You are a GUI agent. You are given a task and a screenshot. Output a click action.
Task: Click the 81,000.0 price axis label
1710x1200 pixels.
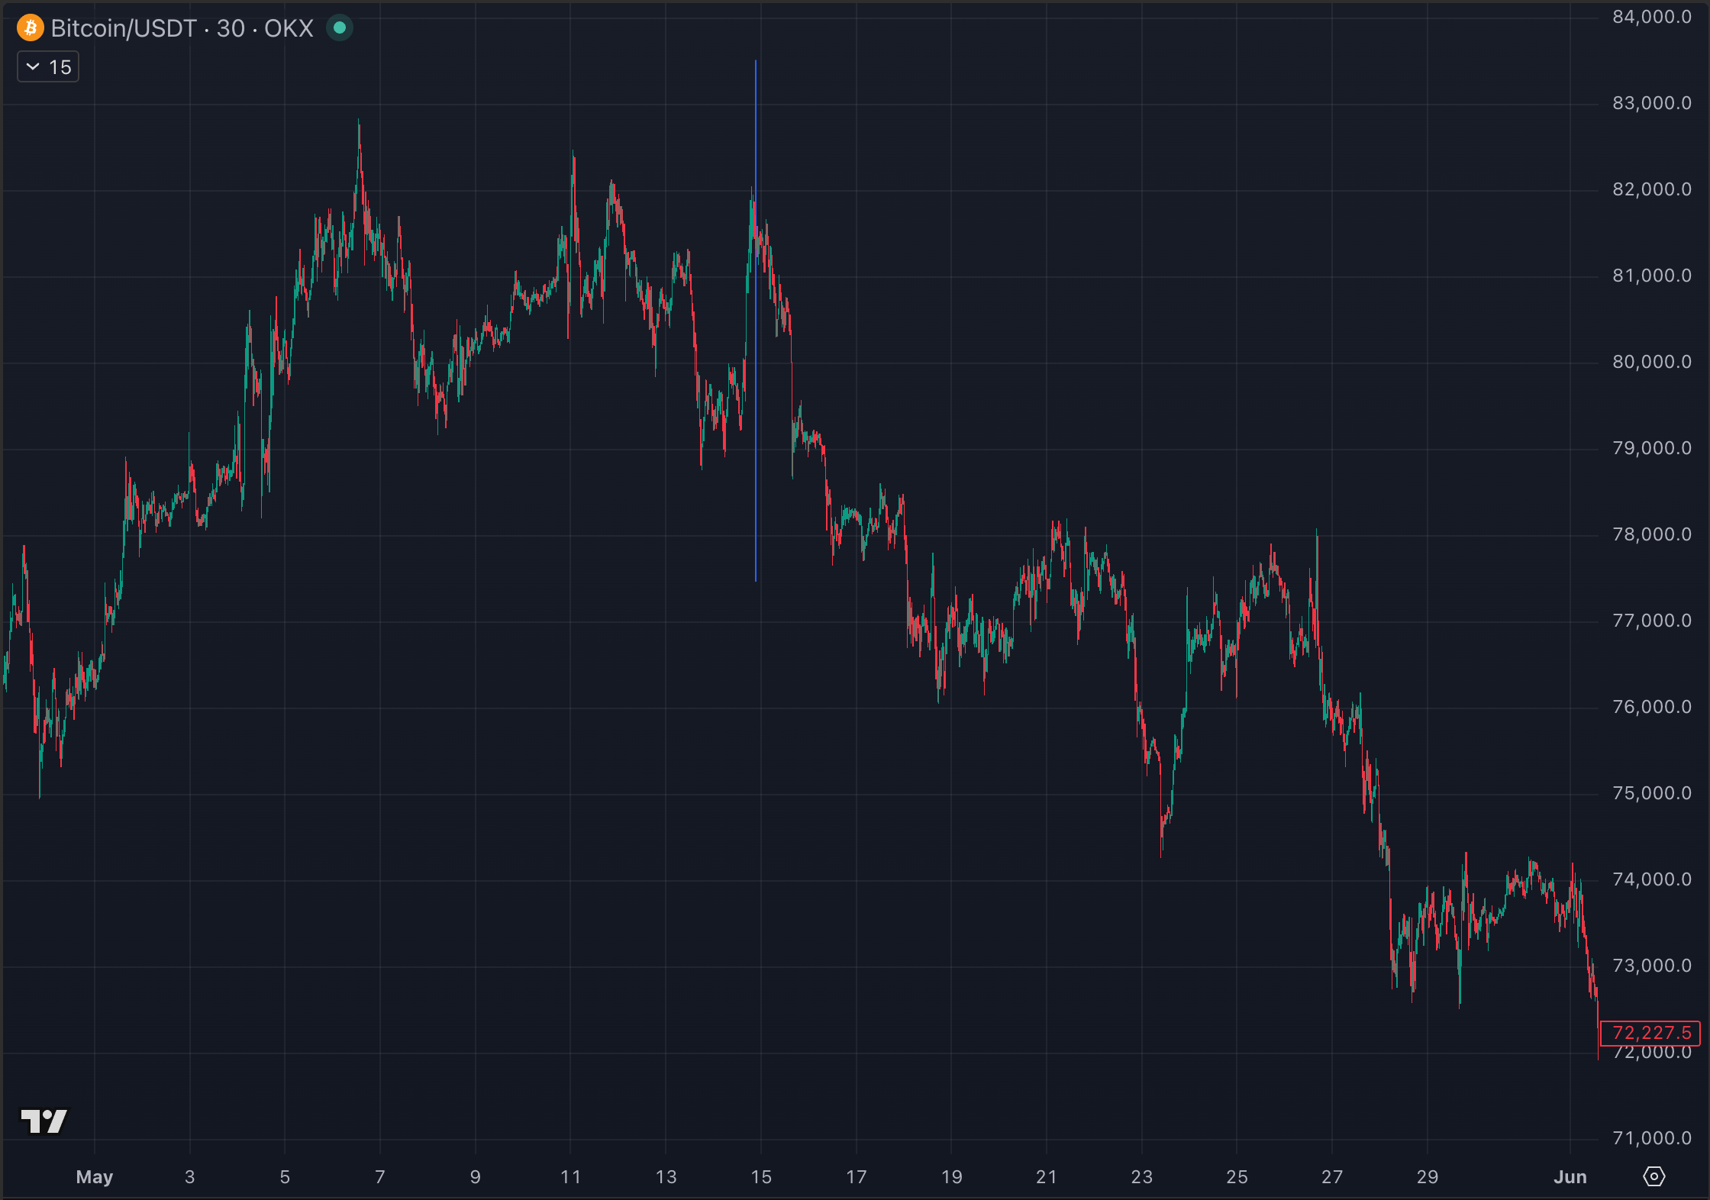click(1652, 276)
